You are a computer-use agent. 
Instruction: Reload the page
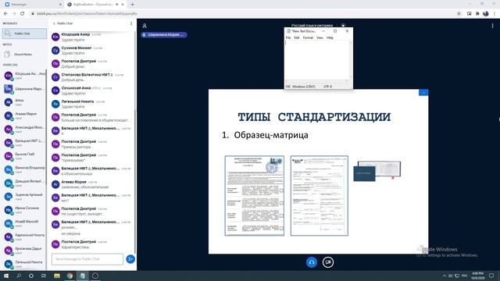coord(22,14)
